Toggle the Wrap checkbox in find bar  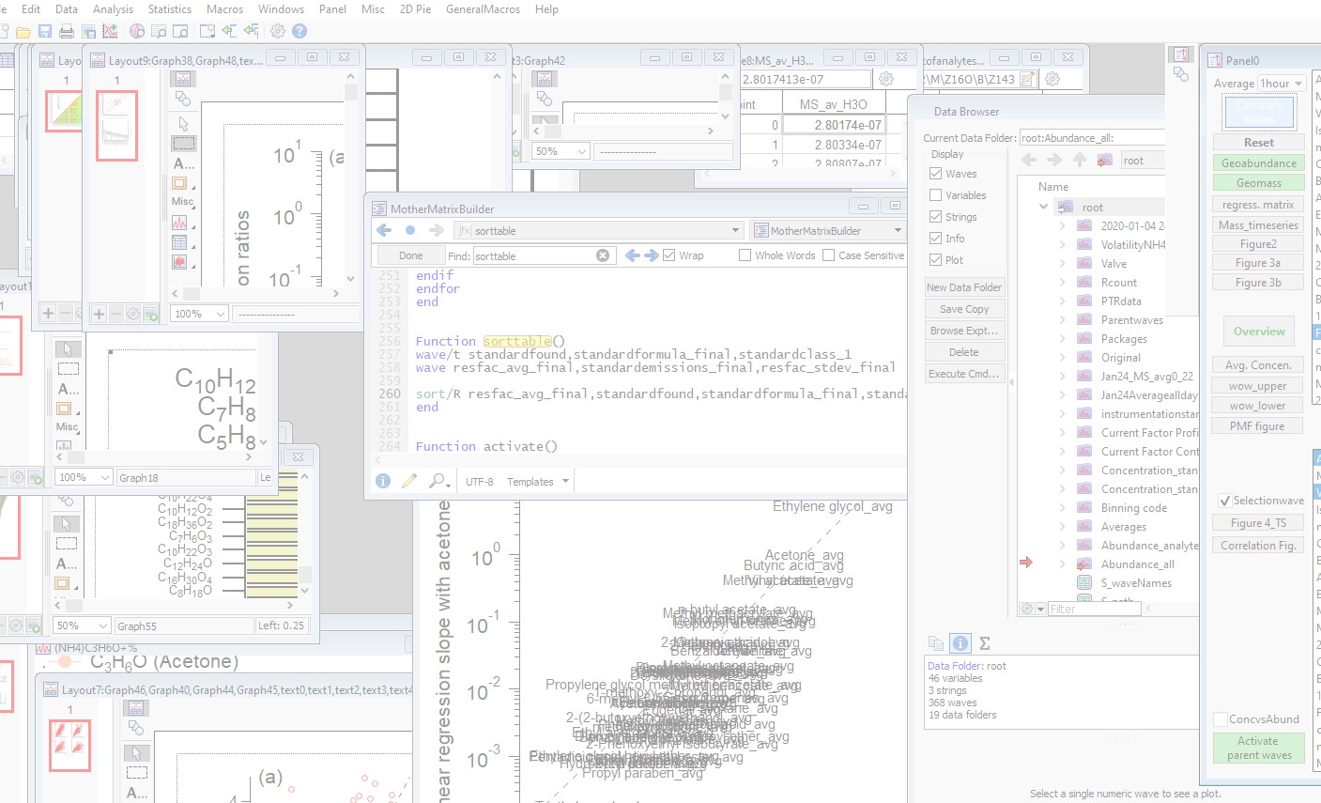[669, 255]
